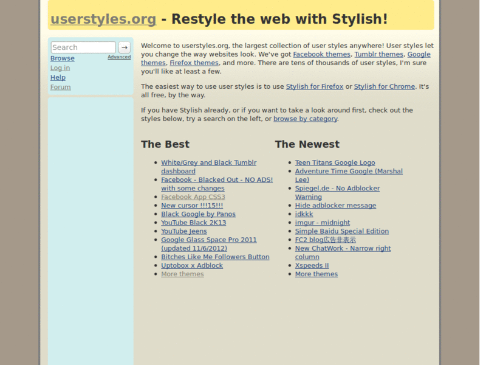This screenshot has width=486, height=365.
Task: Open the FC2 blog広告非表示 style
Action: point(326,240)
